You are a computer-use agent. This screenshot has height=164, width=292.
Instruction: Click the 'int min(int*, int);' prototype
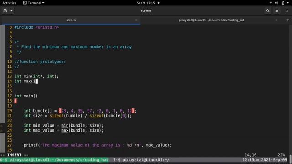tap(36, 76)
